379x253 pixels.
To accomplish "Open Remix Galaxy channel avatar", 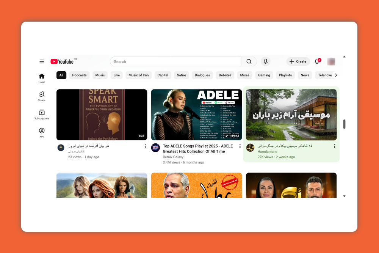I will (155, 148).
